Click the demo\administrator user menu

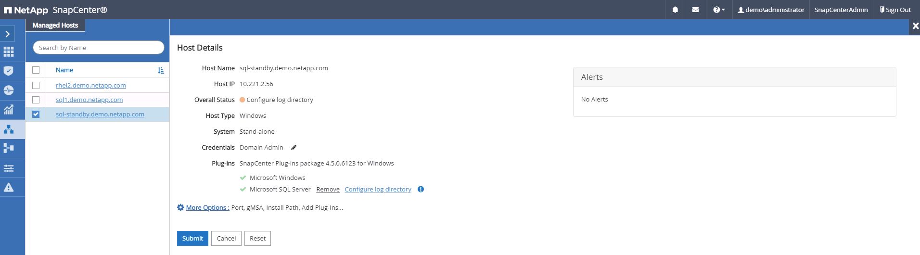coord(771,10)
